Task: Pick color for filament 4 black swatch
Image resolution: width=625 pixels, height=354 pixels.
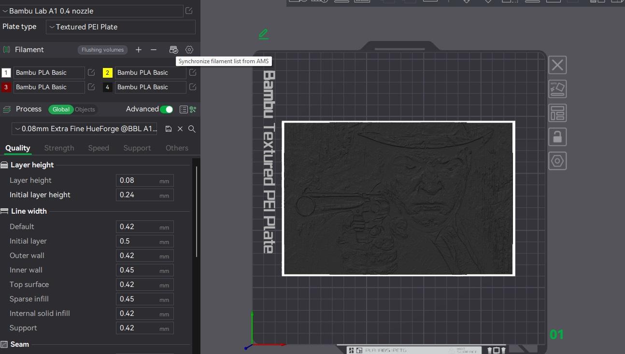Action: (107, 87)
